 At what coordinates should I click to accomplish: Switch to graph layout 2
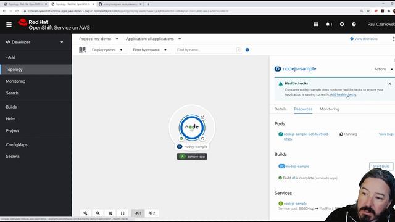pyautogui.click(x=152, y=213)
